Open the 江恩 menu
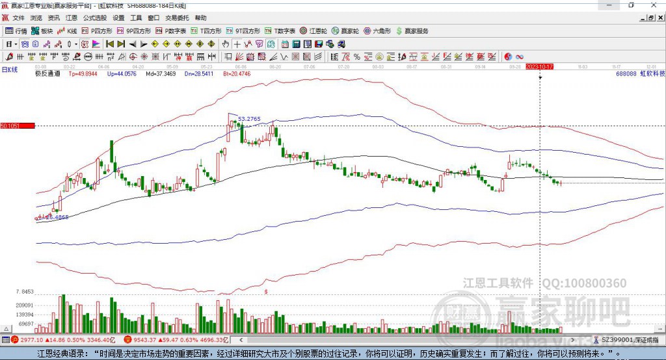 pyautogui.click(x=72, y=18)
